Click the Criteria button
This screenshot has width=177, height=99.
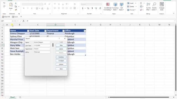[x=61, y=64]
